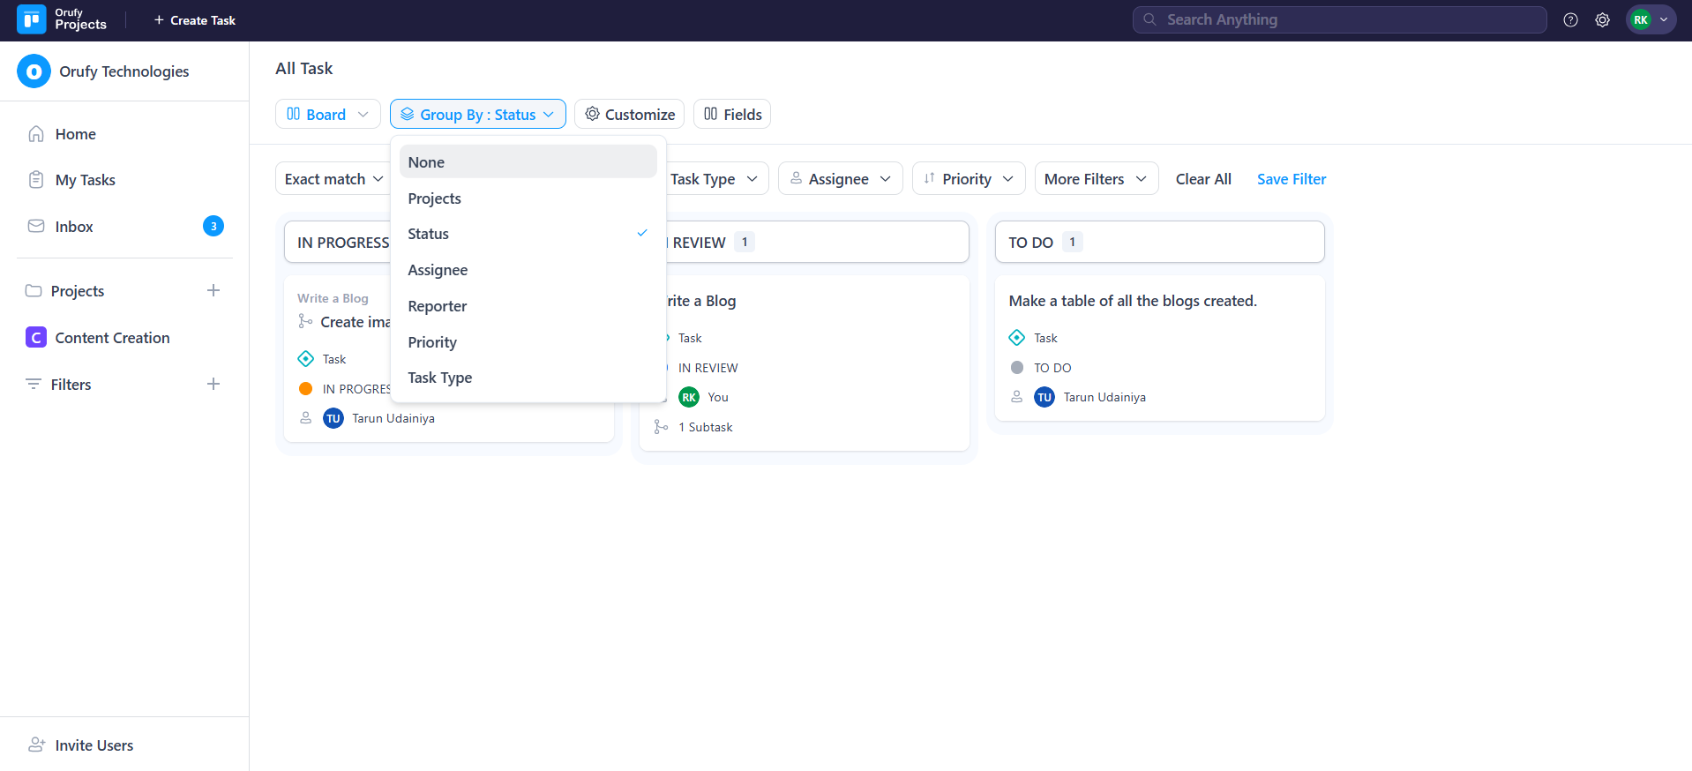
Task: Click the help question mark icon
Action: click(x=1570, y=20)
